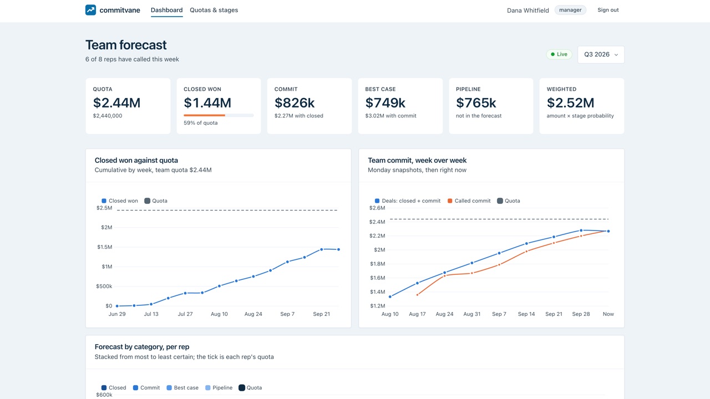The width and height of the screenshot is (710, 399).
Task: Toggle Pipeline legend in per rep chart
Action: click(219, 388)
